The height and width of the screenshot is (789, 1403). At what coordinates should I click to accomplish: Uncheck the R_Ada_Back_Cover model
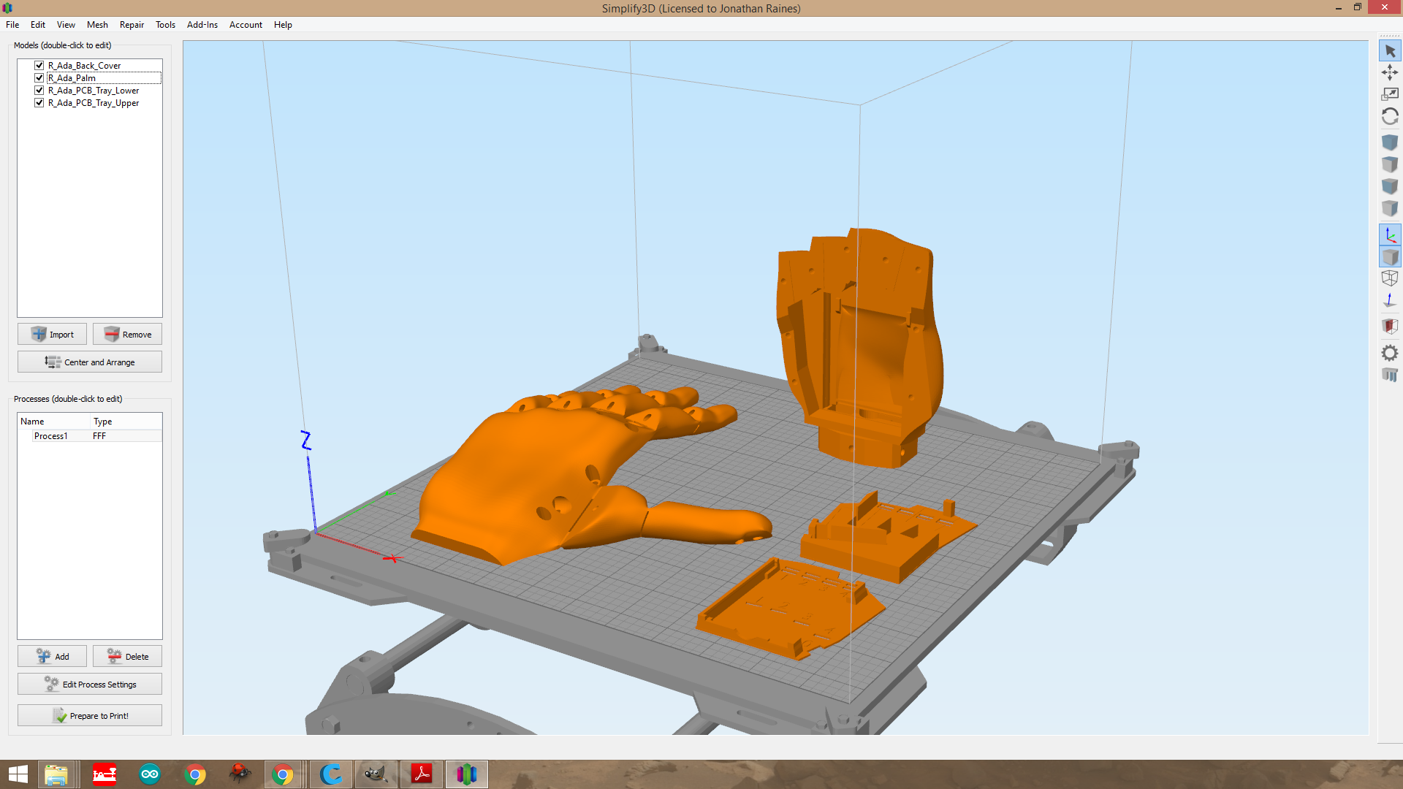[39, 65]
